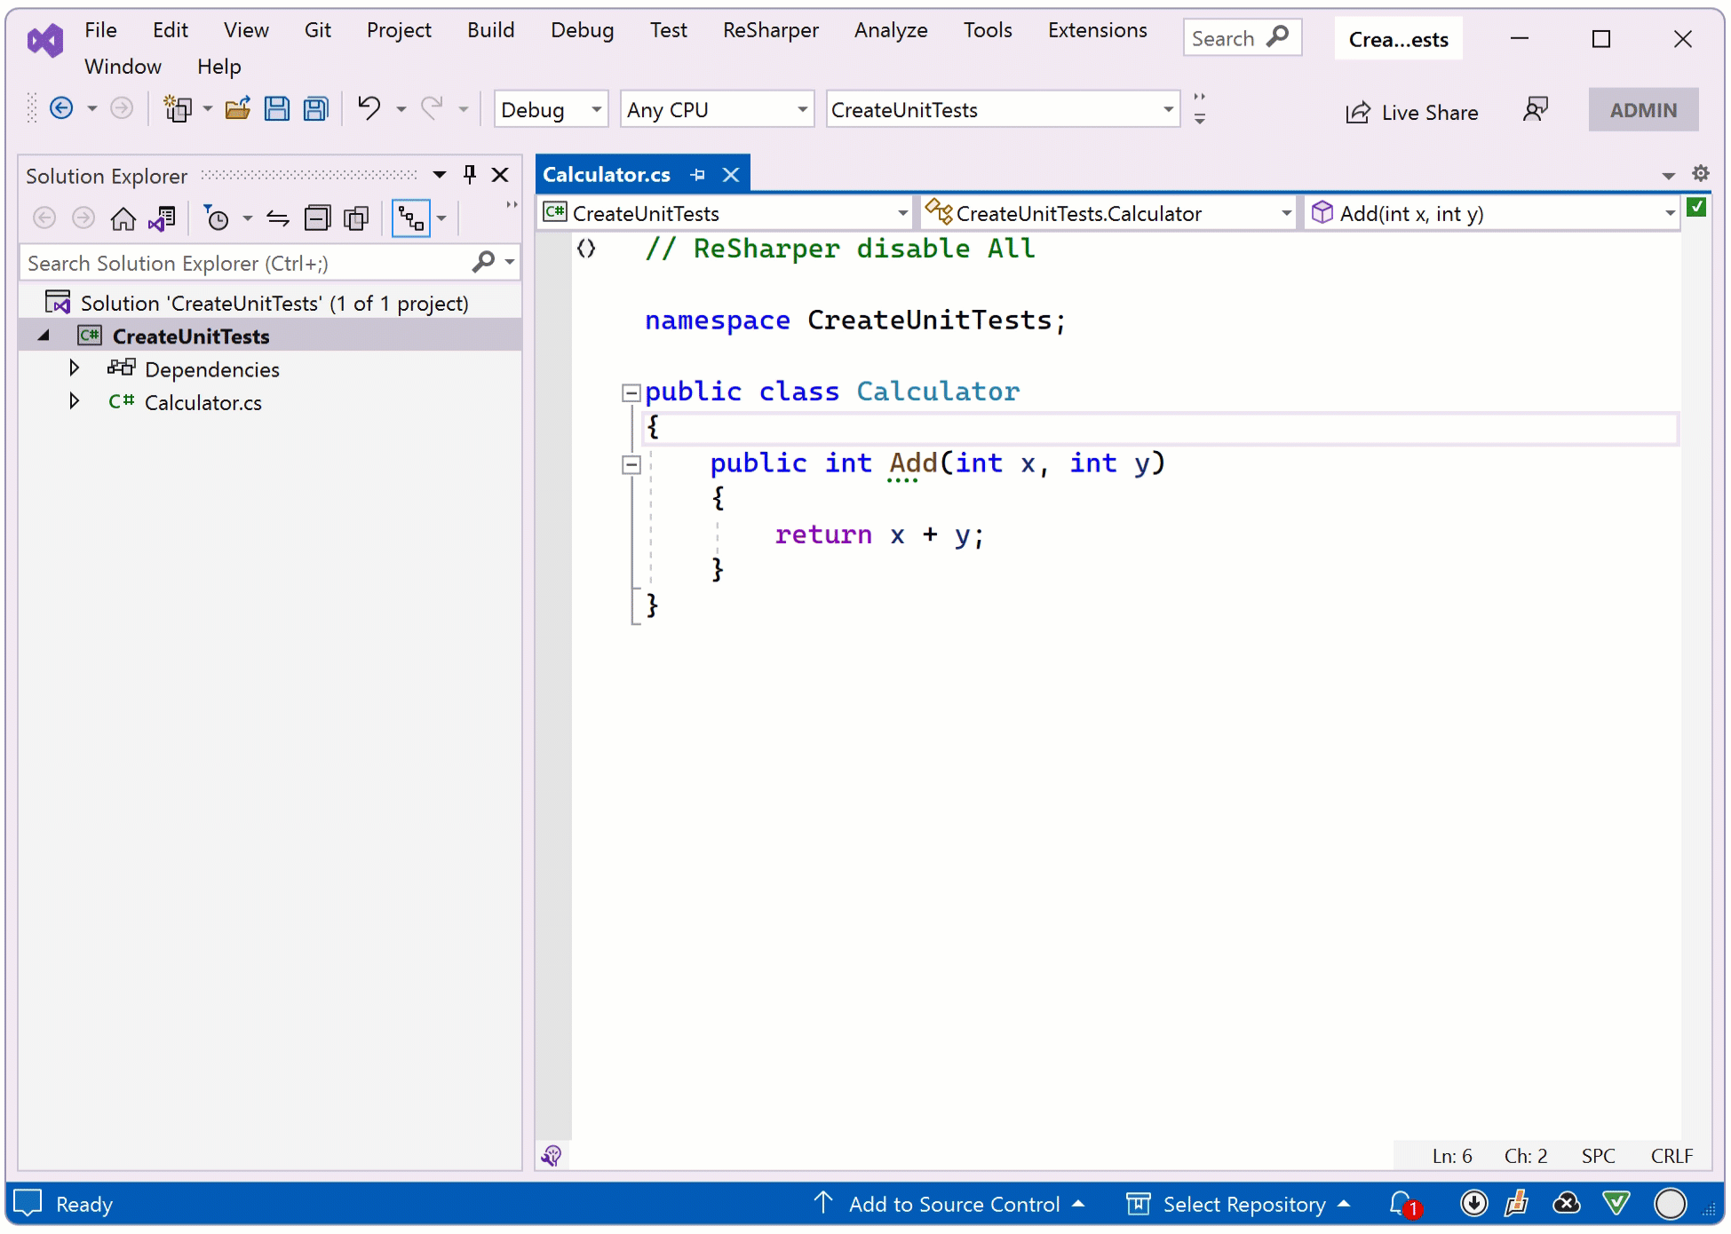The image size is (1731, 1234).
Task: Open the Debug configuration dropdown
Action: [x=551, y=109]
